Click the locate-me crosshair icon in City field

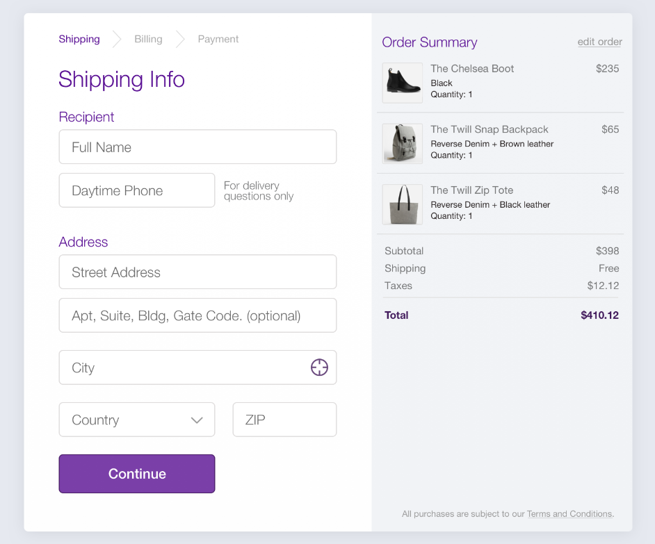[319, 368]
